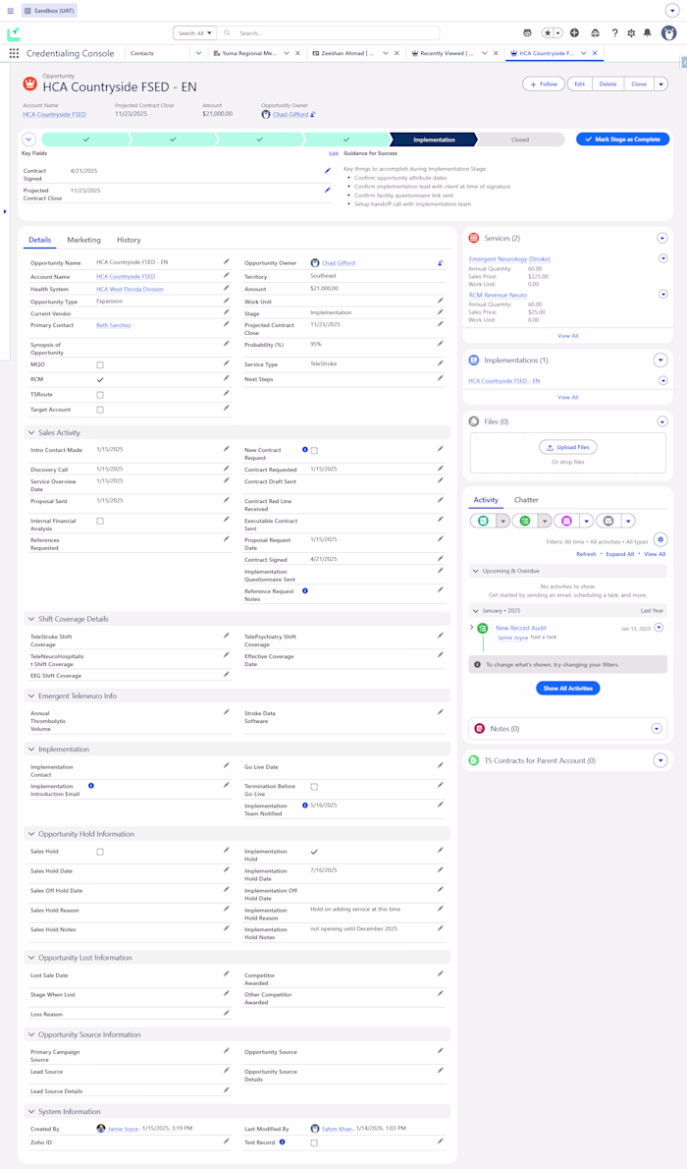The height and width of the screenshot is (1169, 687).
Task: Open the activity filter settings gear
Action: tap(660, 539)
